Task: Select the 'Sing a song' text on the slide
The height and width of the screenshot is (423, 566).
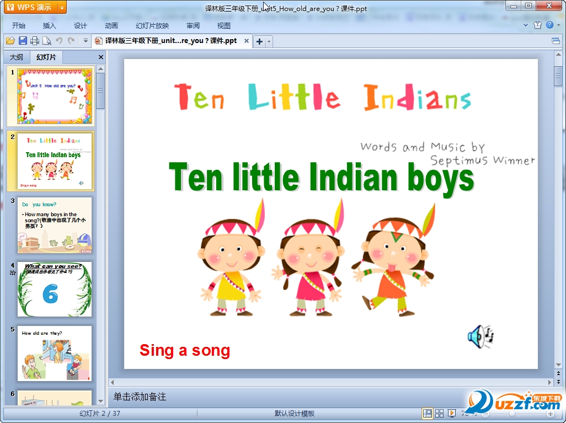Action: pos(185,350)
